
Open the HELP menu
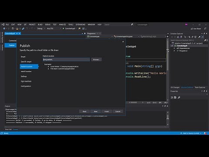99,24
